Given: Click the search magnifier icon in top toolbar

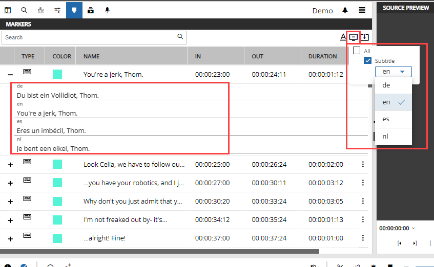Looking at the screenshot, I should click(x=24, y=10).
